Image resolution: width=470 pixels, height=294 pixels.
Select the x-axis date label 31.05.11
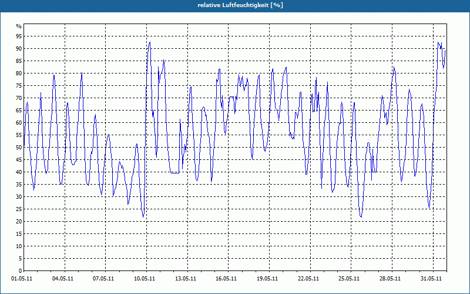431,278
